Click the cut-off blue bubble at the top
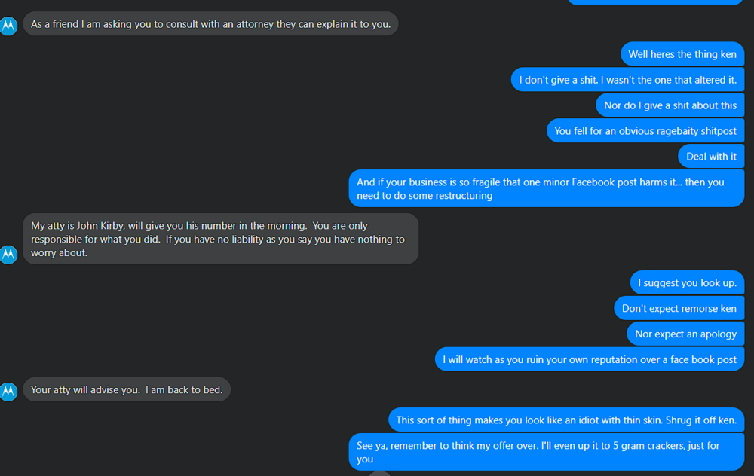This screenshot has height=476, width=754. click(654, 2)
